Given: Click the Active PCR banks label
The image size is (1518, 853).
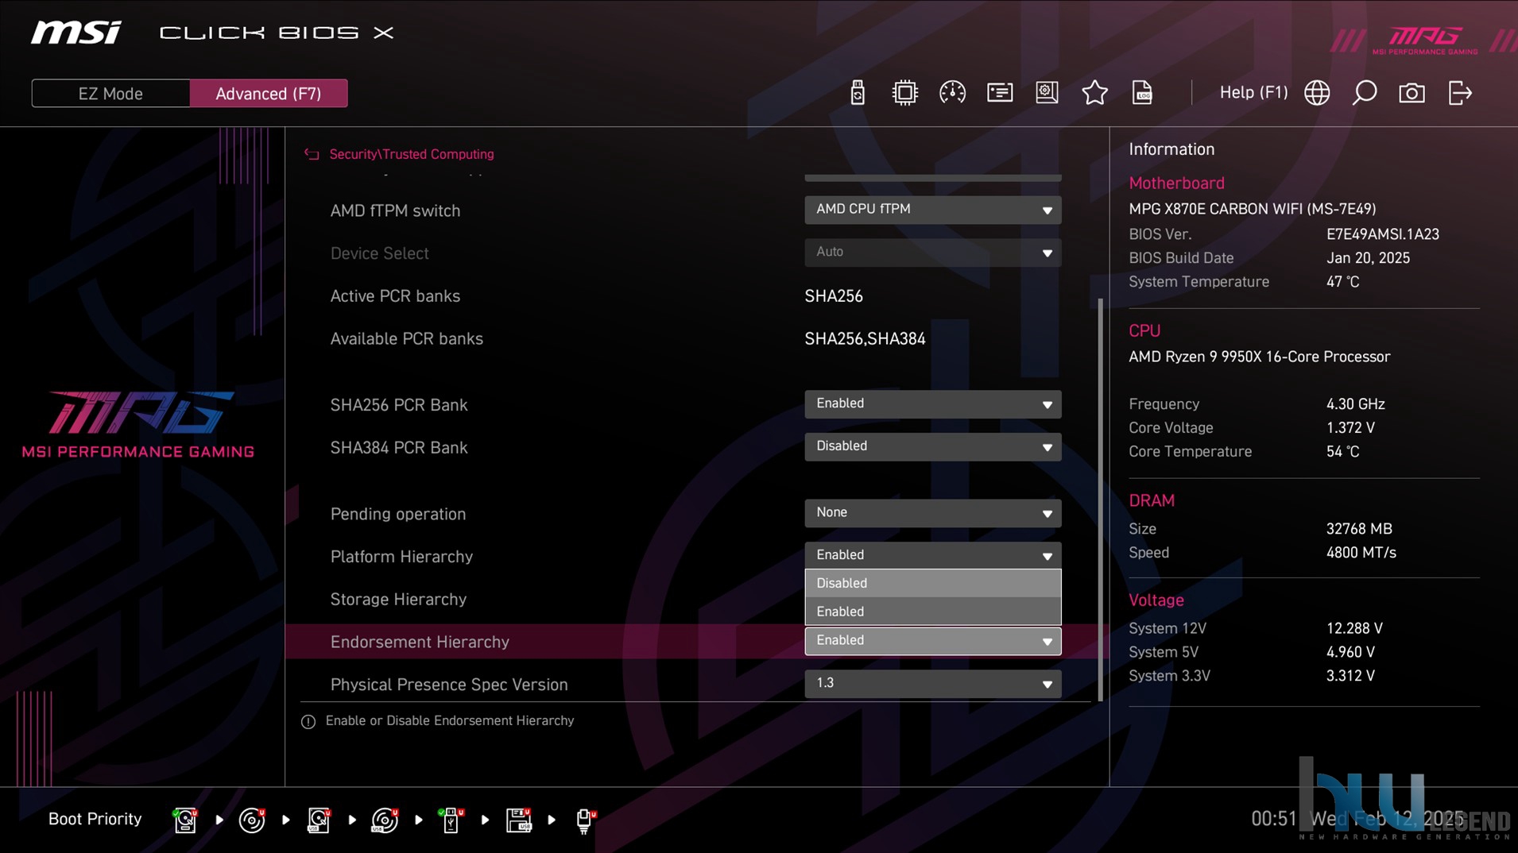Looking at the screenshot, I should (x=395, y=296).
